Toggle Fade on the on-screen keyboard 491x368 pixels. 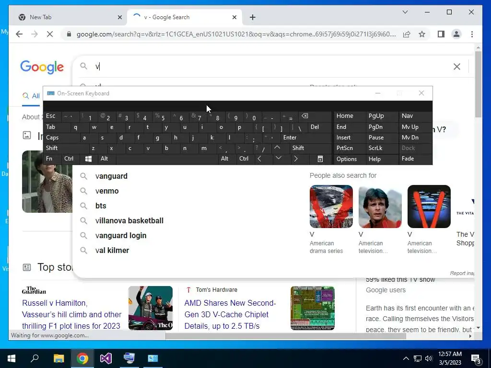(x=415, y=159)
